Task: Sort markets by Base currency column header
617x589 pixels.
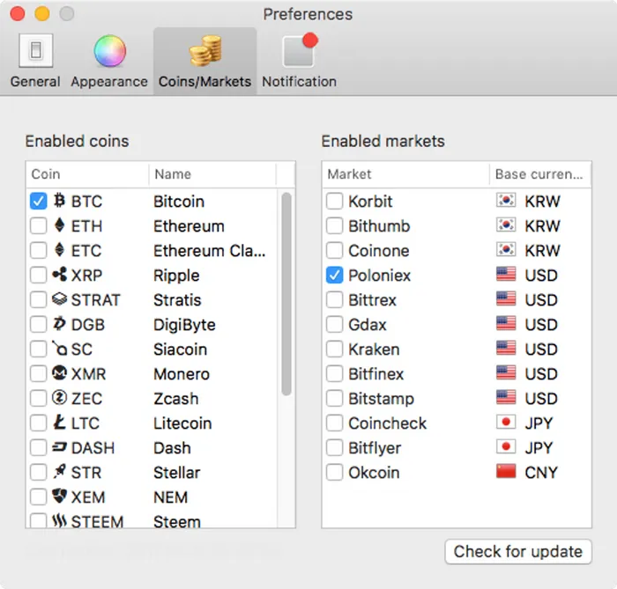Action: pos(539,174)
